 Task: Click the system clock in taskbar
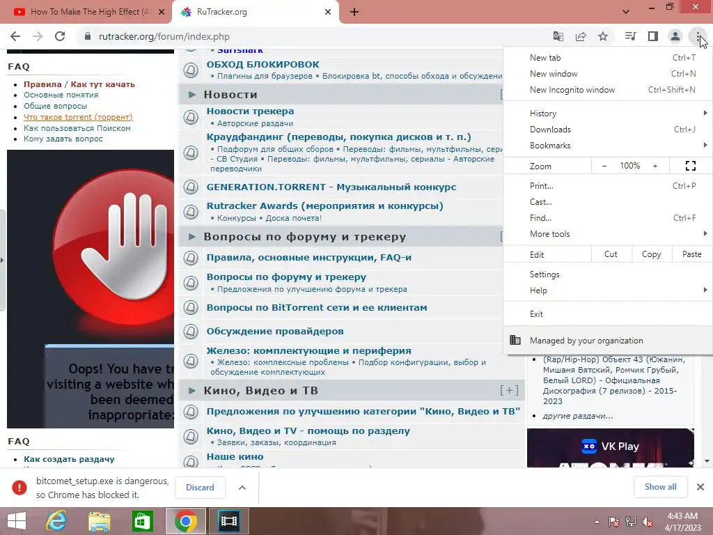pos(682,522)
